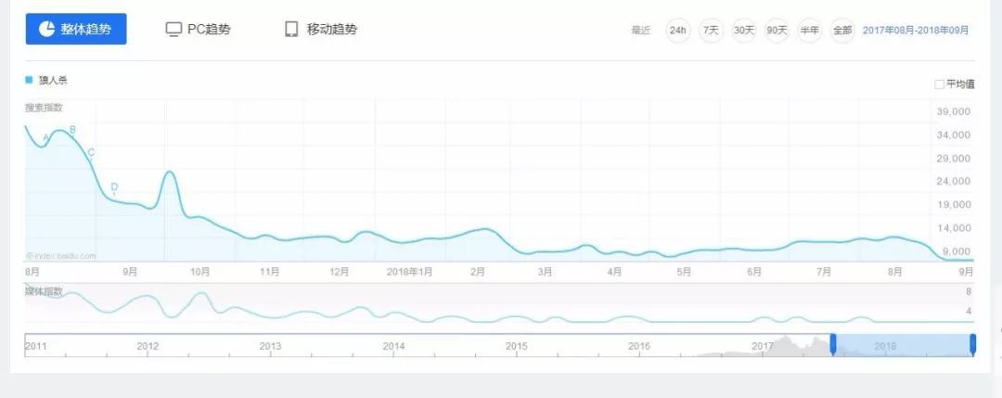The image size is (1002, 398).
Task: Click year 2012 on the timeline
Action: click(x=148, y=346)
